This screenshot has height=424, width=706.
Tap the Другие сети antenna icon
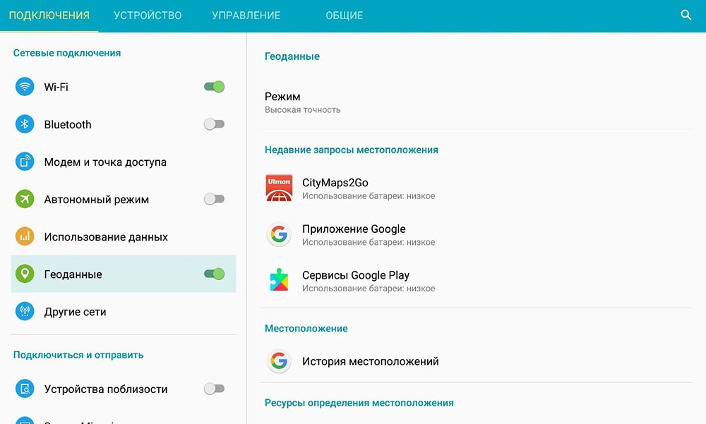[25, 311]
